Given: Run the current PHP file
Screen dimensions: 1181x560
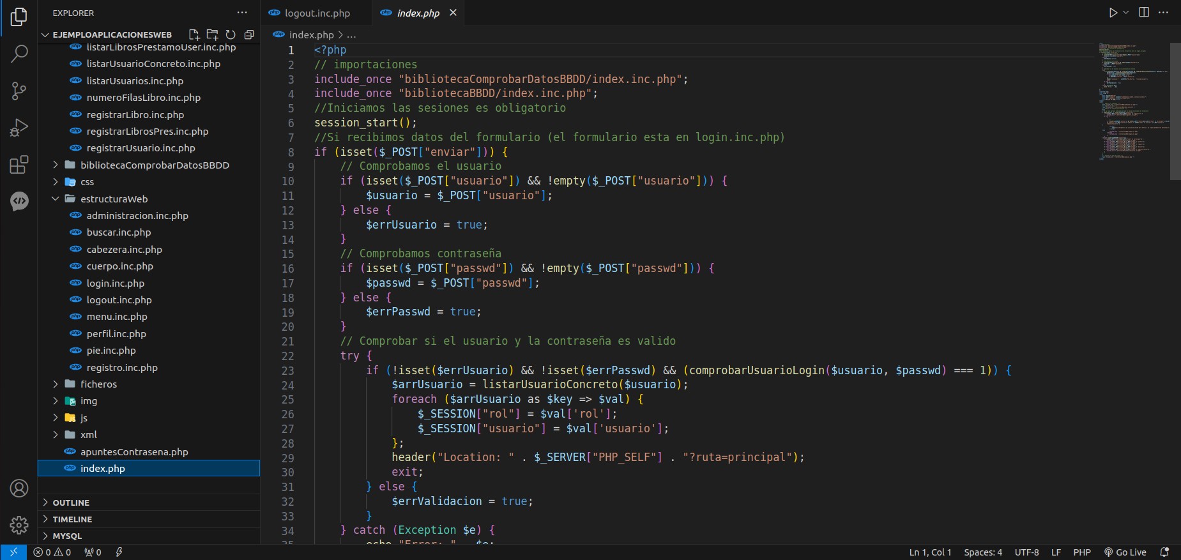Looking at the screenshot, I should 1113,13.
